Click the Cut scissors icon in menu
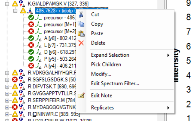191x121 pixels. coord(81,14)
